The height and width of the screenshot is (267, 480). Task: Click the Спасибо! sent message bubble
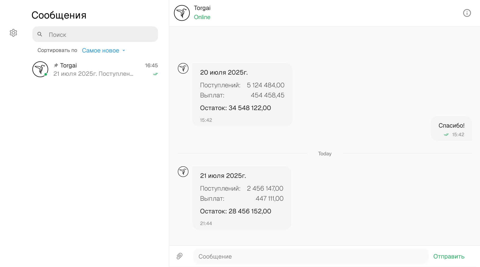[451, 128]
